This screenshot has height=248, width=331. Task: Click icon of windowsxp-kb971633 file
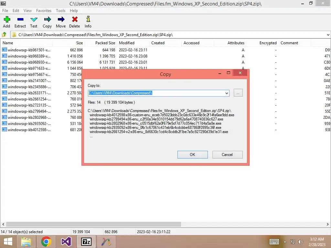[x=5, y=68]
